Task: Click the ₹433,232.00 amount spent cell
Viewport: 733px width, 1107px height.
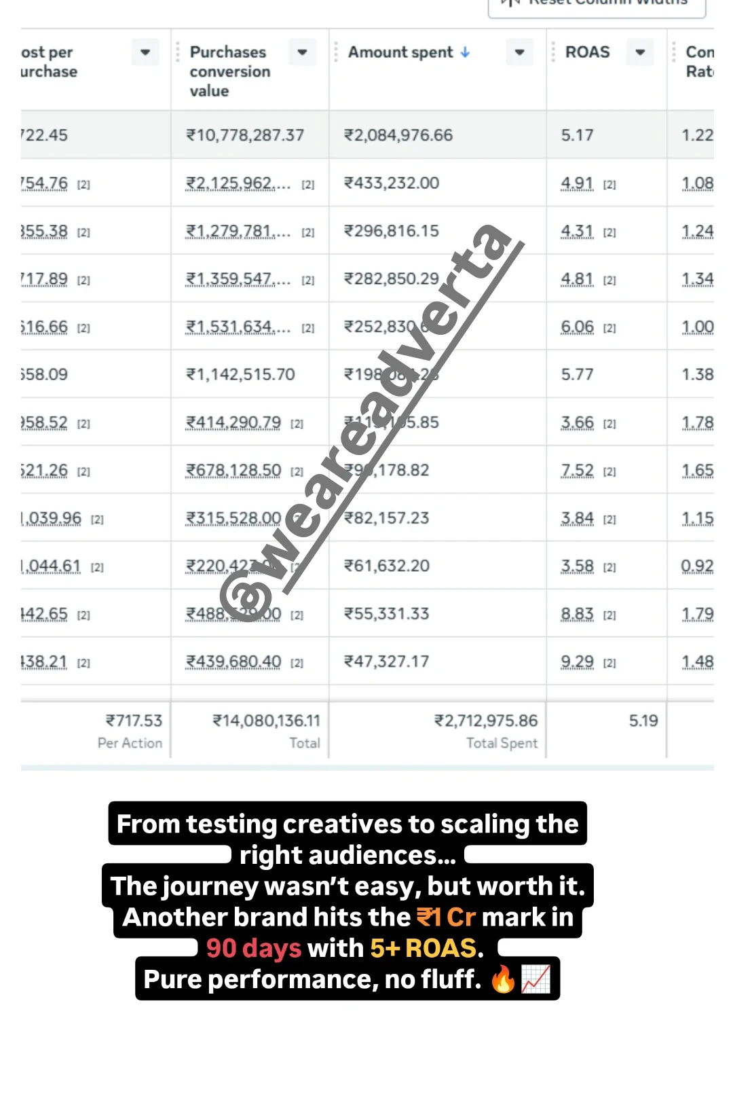Action: pos(392,183)
